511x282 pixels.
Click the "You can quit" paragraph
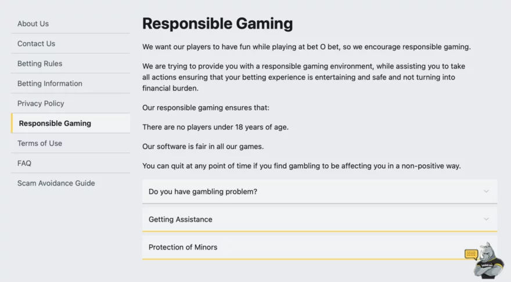point(301,166)
